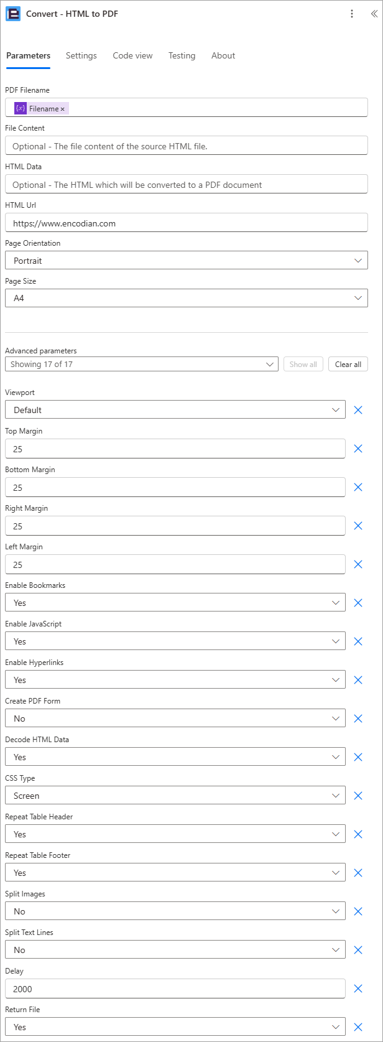Open the three-dot more options menu
This screenshot has width=383, height=1042.
[352, 14]
